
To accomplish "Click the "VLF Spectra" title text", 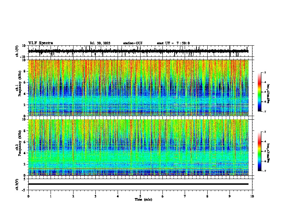I will click(41, 43).
